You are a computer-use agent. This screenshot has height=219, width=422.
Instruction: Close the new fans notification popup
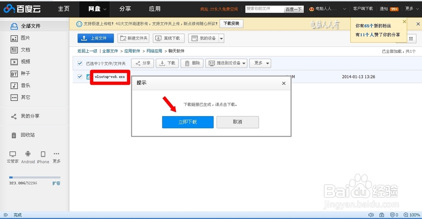404,22
